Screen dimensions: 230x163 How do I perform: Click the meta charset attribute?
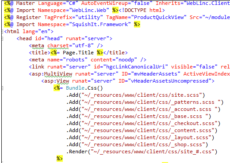(x=58, y=45)
